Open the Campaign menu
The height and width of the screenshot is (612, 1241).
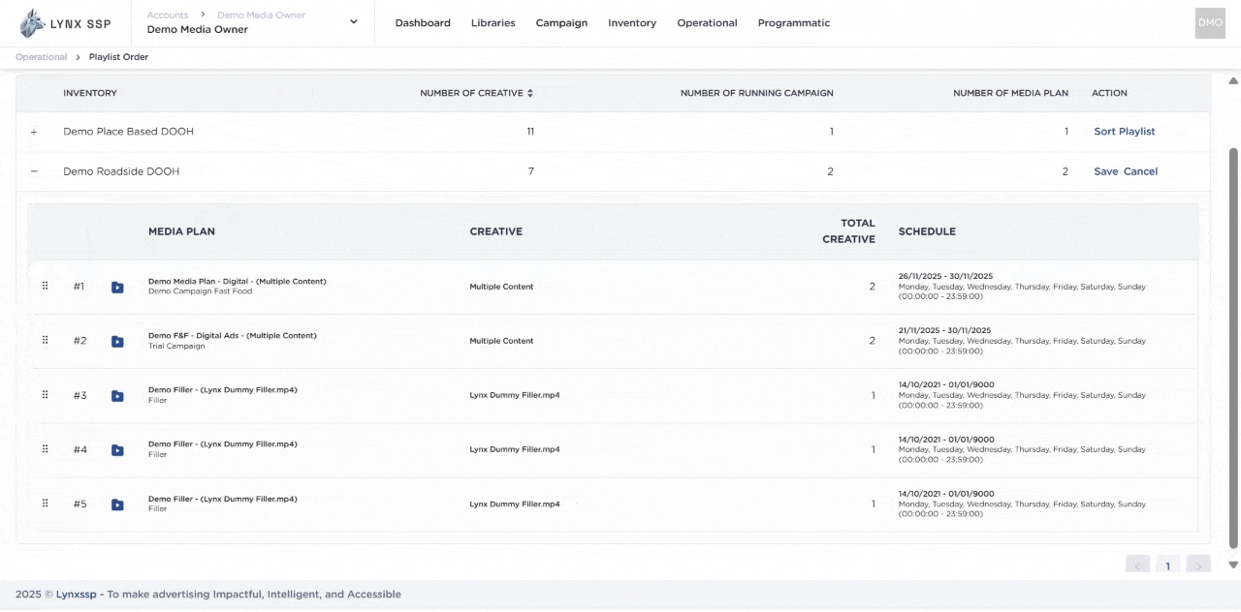[561, 23]
